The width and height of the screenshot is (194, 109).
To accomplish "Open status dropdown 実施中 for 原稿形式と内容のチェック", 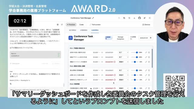I will pyautogui.click(x=123, y=80).
